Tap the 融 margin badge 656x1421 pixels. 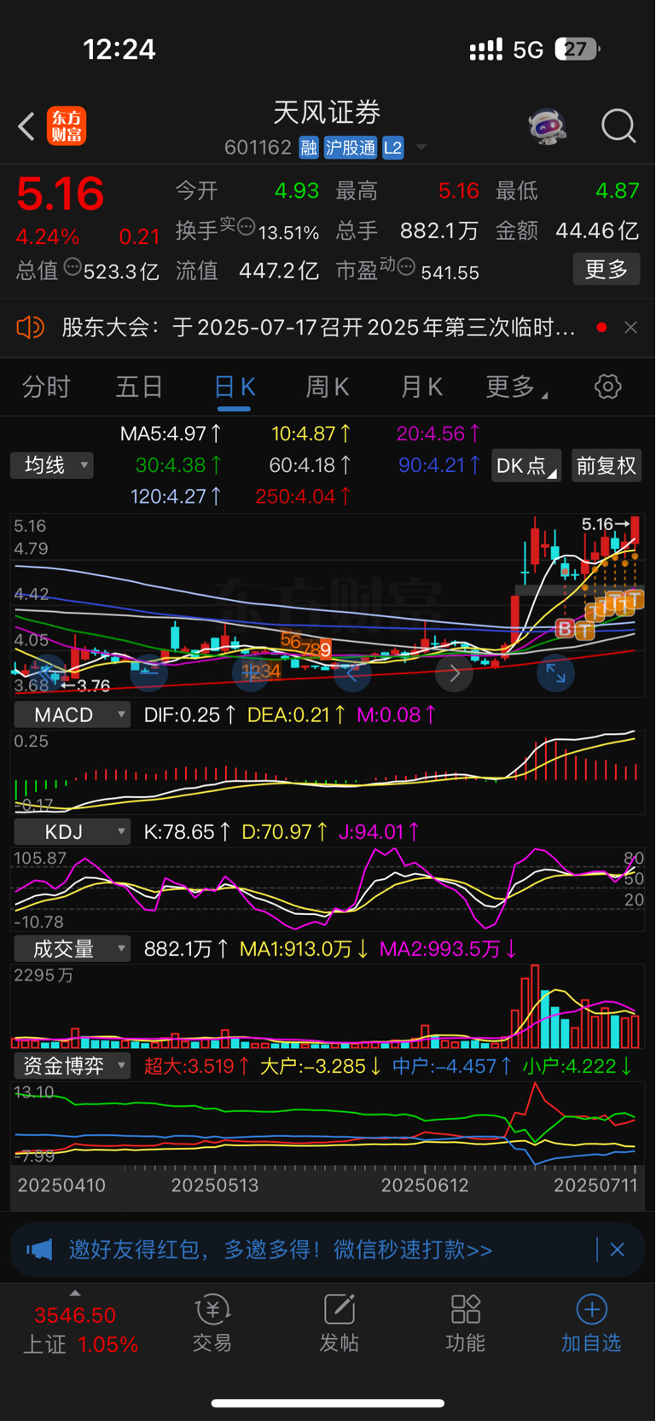309,148
